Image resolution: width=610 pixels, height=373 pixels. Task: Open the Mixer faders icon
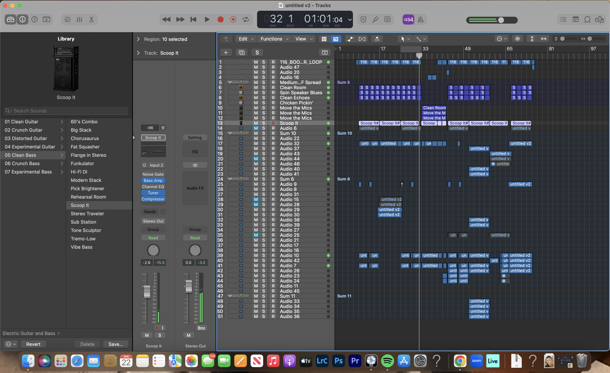pos(80,20)
